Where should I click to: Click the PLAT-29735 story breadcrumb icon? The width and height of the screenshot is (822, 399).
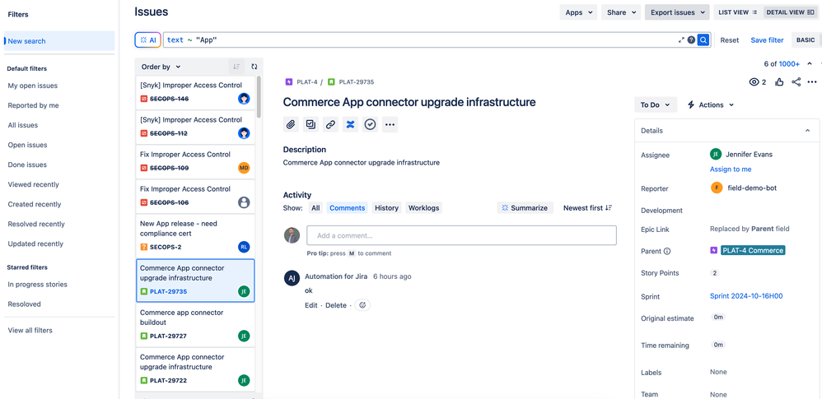(x=331, y=81)
